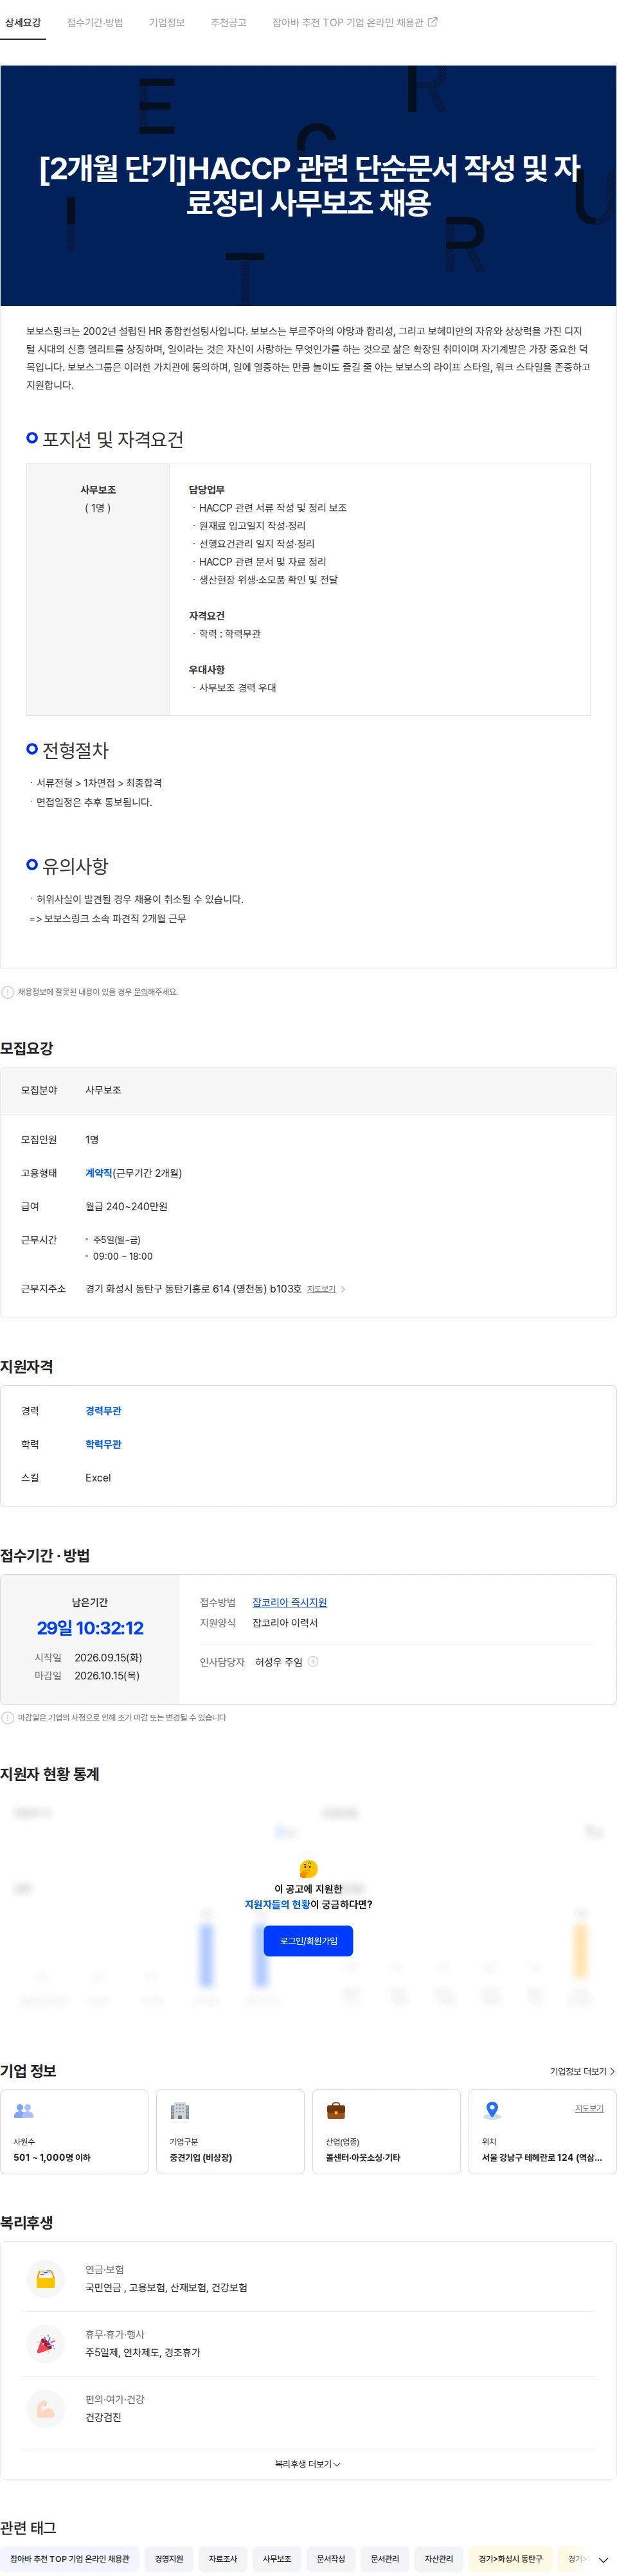Click the blue 경력무관 text

pos(103,1411)
